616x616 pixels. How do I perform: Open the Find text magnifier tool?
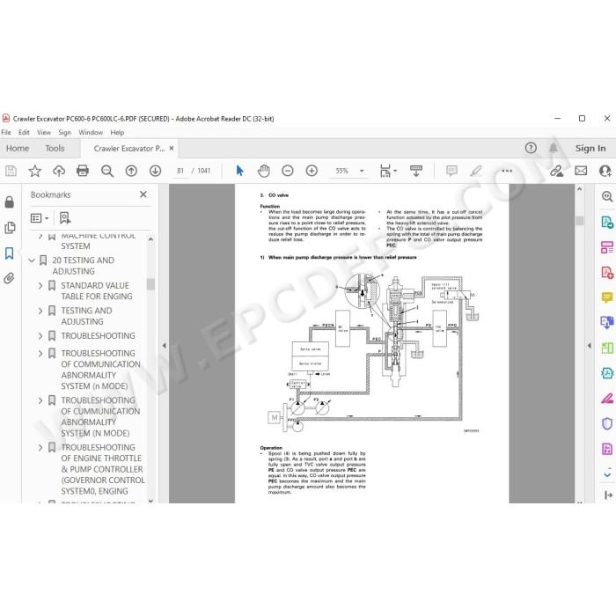106,171
